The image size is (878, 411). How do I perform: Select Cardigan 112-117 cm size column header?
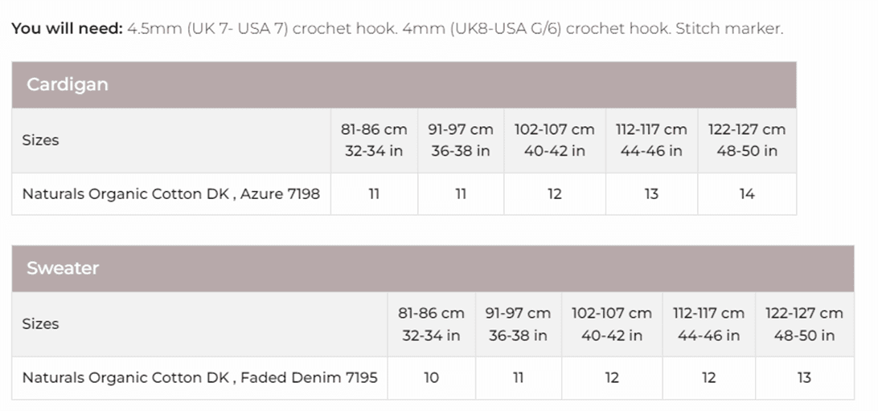pos(651,140)
